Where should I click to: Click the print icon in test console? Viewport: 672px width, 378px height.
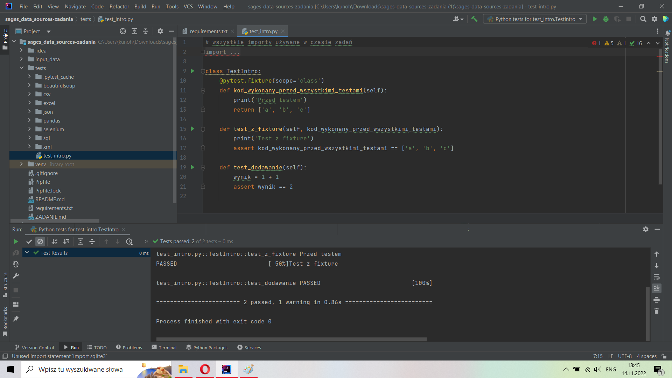click(x=657, y=300)
